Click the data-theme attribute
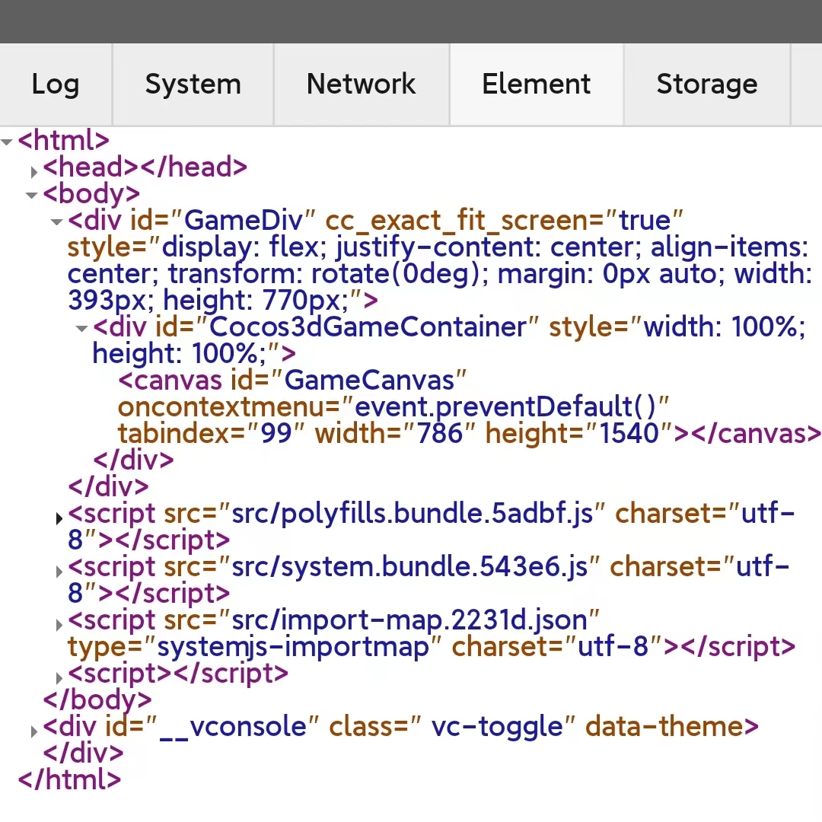The height and width of the screenshot is (822, 822). tap(664, 727)
